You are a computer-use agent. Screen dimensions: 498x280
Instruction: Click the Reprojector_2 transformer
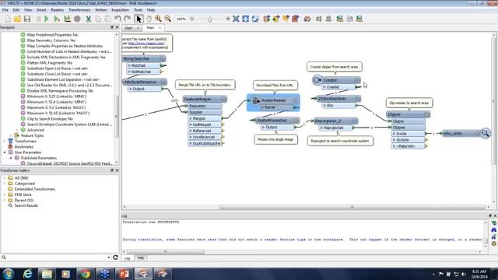click(334, 121)
